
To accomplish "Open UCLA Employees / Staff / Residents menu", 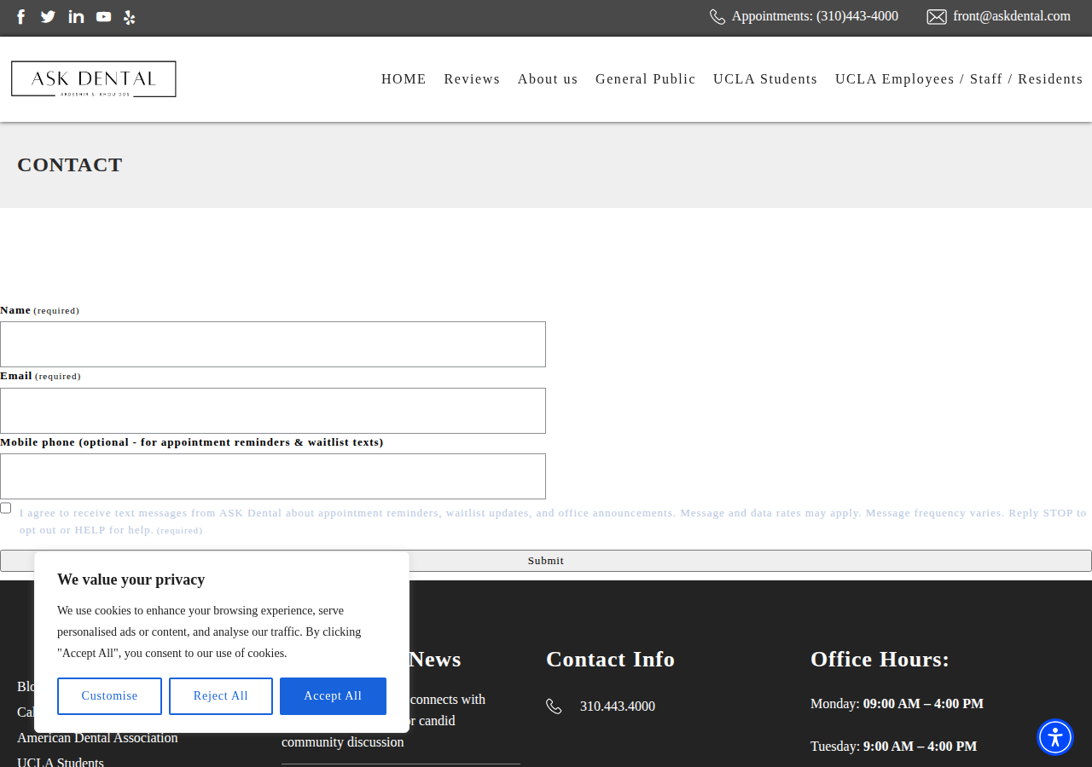I will tap(959, 79).
